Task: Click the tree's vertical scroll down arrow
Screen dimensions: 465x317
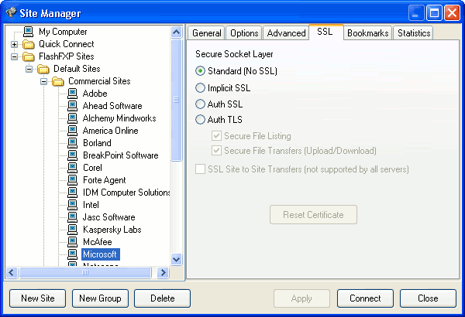Action: pos(177,260)
